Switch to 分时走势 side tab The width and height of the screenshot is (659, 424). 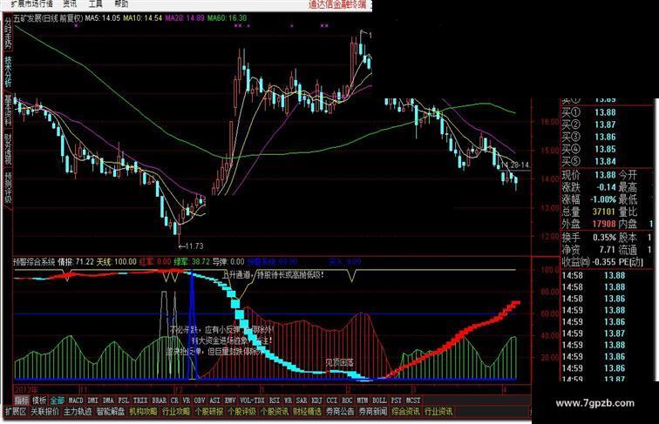tap(8, 35)
